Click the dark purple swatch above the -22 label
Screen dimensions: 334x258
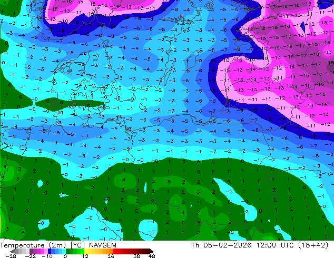[x=31, y=251]
